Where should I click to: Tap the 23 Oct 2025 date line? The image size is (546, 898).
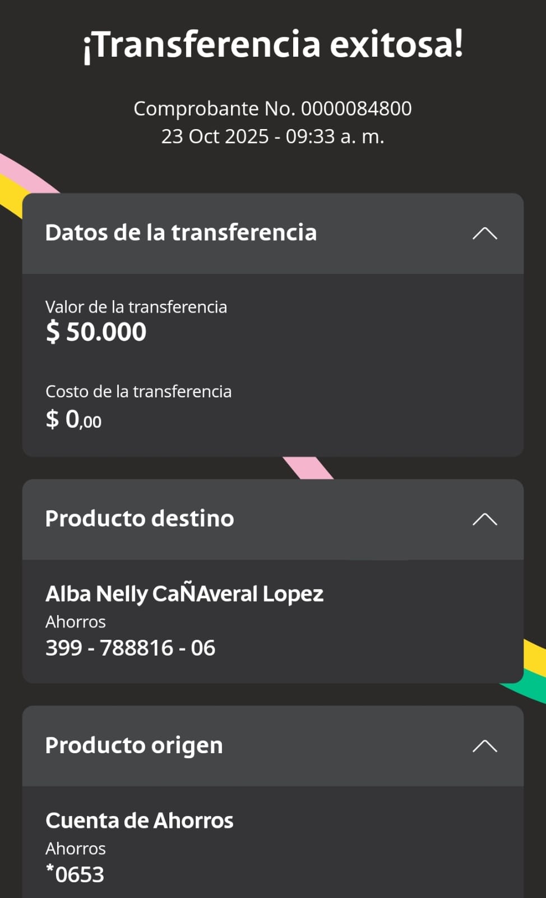tap(272, 136)
